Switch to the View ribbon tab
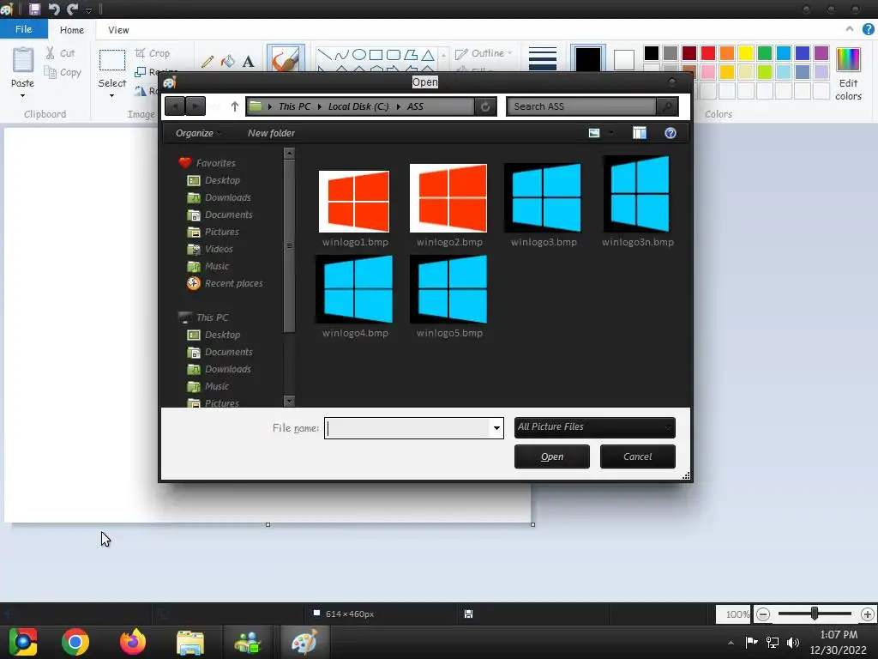The height and width of the screenshot is (659, 878). (x=118, y=30)
